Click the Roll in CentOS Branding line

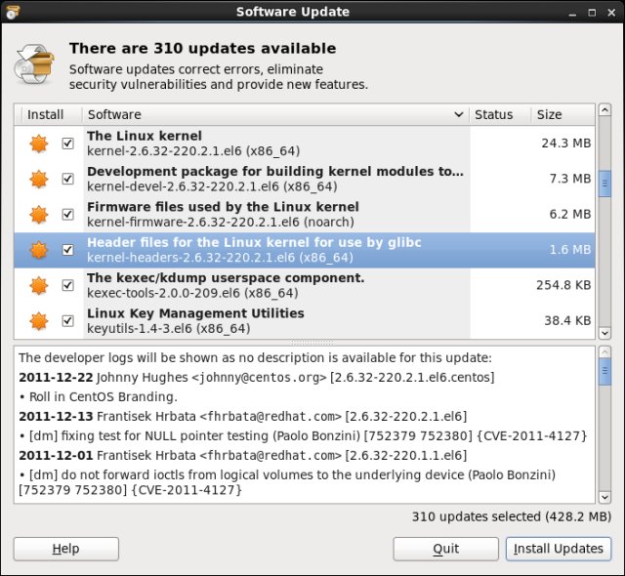98,396
